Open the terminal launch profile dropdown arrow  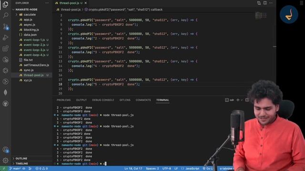coord(242,100)
